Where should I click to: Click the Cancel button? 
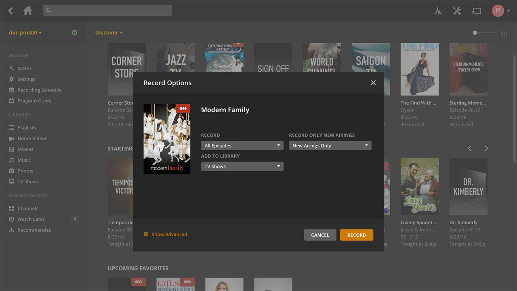[320, 235]
